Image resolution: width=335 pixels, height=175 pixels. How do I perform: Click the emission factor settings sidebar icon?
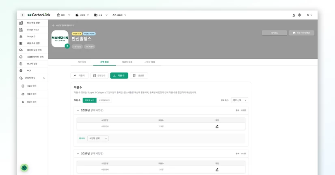[x=21, y=43]
